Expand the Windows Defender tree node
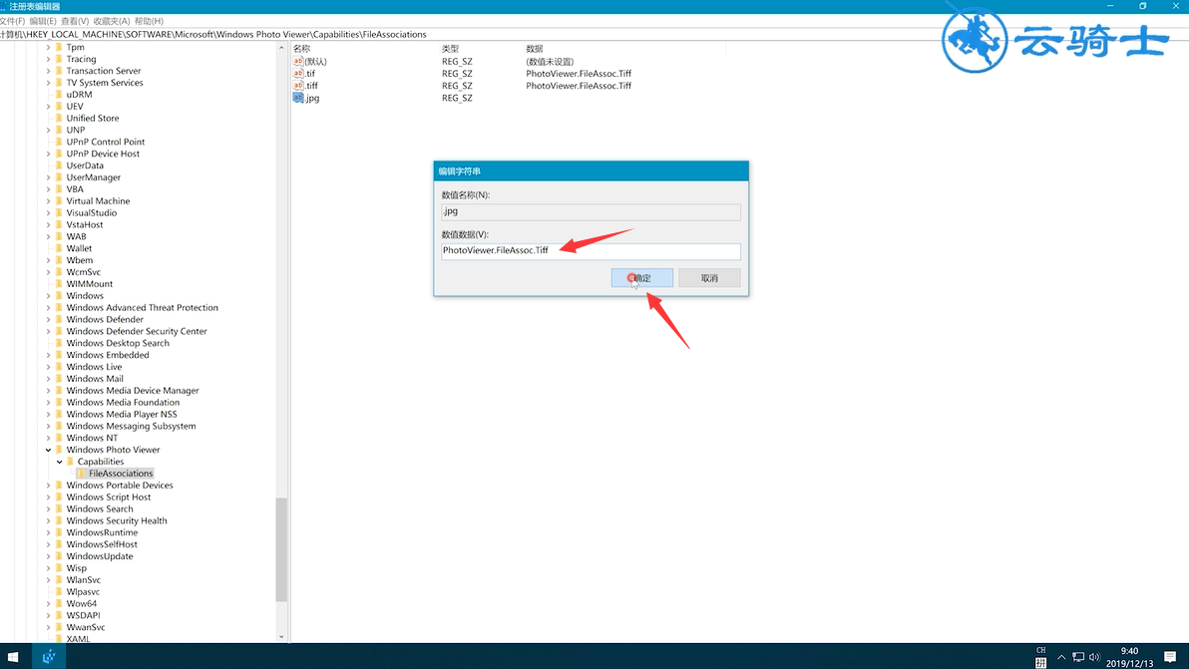Screen dimensions: 1189x669 click(48, 320)
